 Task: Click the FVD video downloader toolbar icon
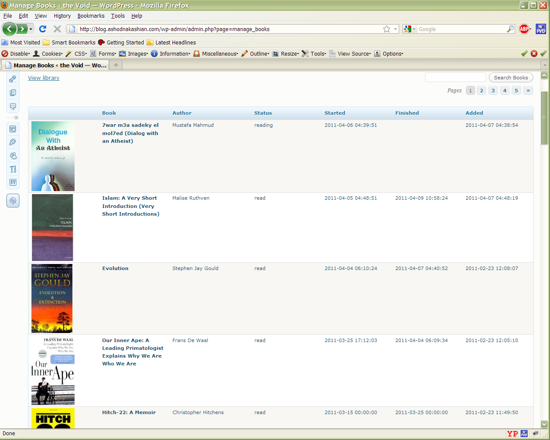click(541, 29)
